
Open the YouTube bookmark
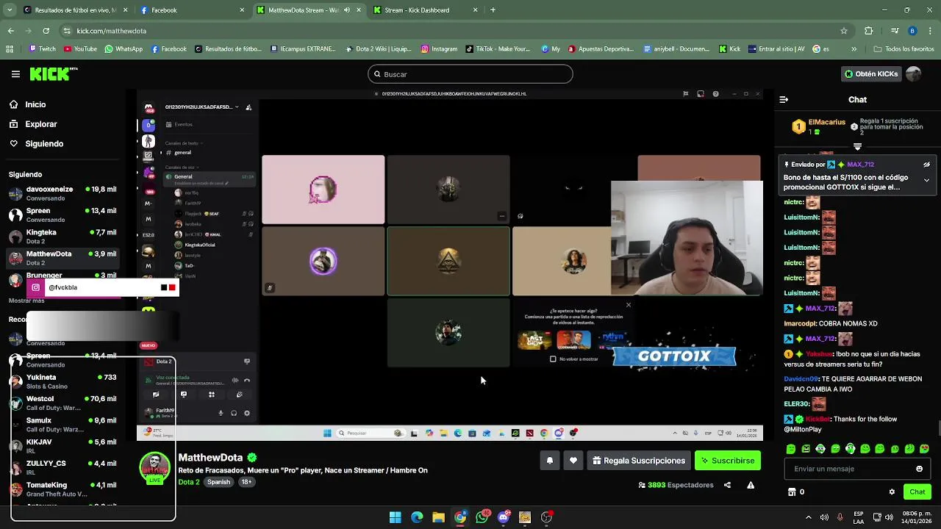pos(80,49)
